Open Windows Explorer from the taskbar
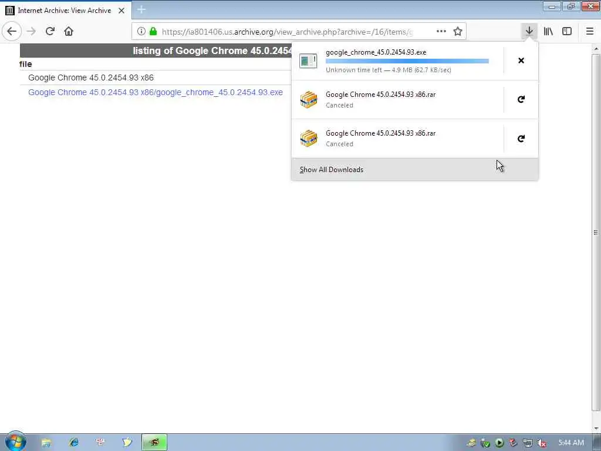The image size is (601, 451). pyautogui.click(x=46, y=443)
